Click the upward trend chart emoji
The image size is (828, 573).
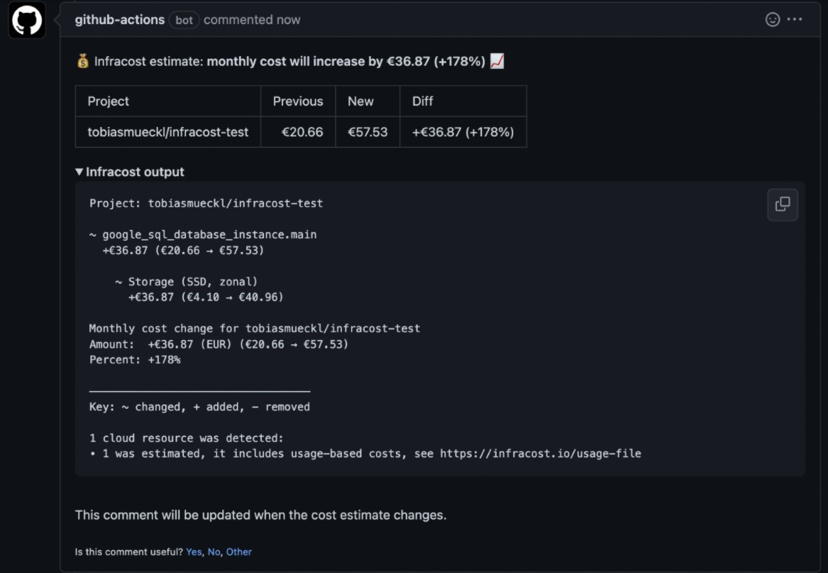[x=497, y=61]
